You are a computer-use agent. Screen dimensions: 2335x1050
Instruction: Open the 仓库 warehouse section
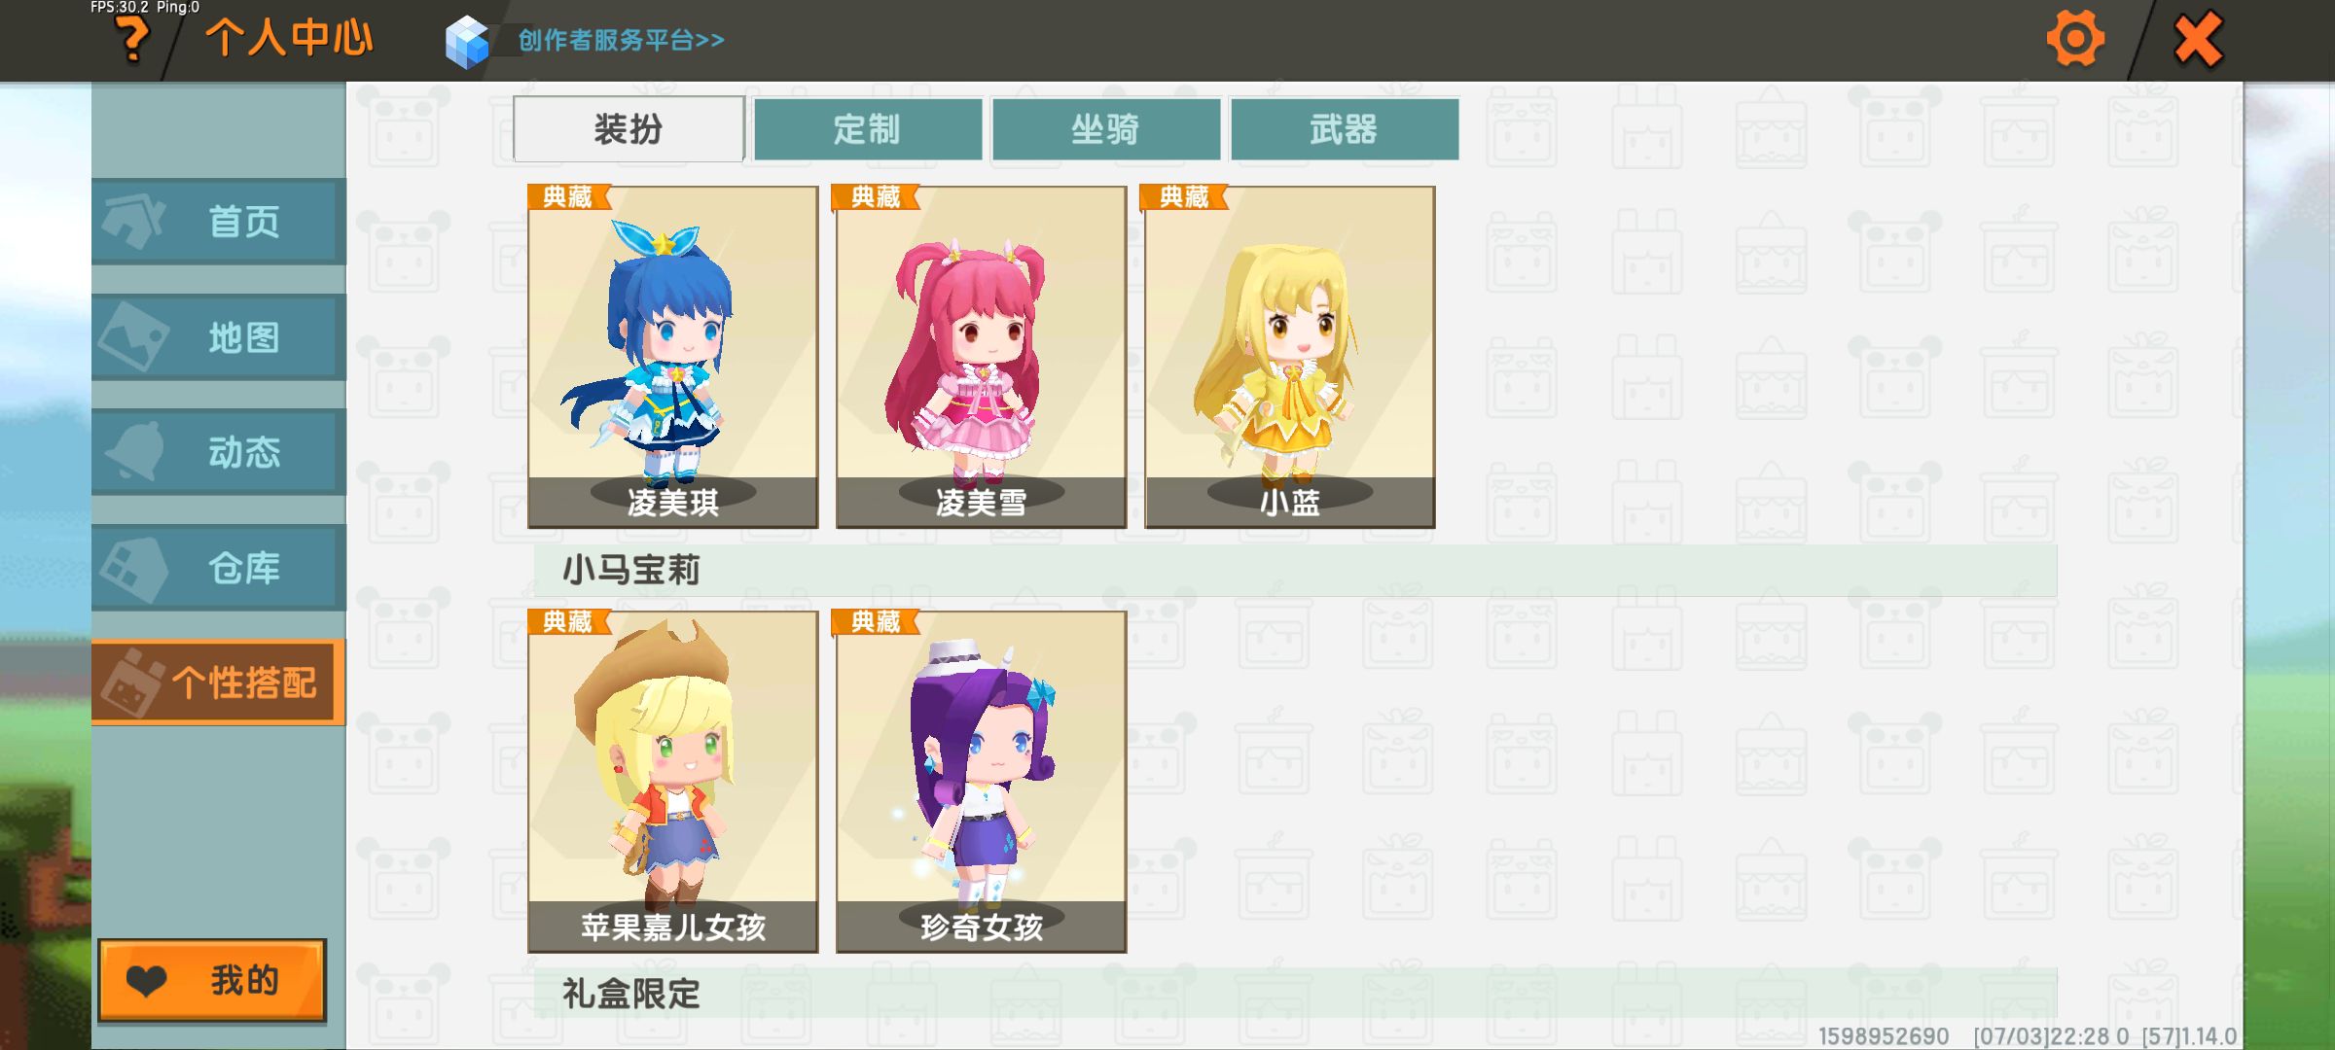[219, 568]
